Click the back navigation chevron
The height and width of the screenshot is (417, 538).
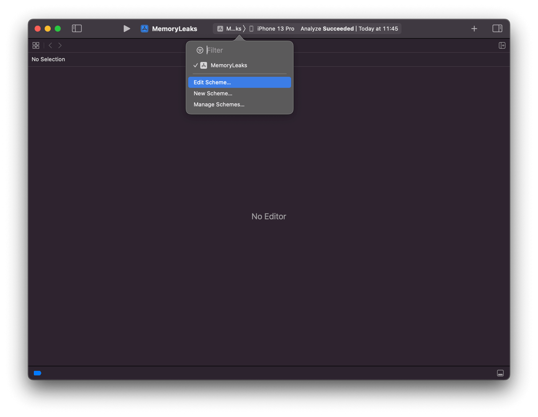click(50, 45)
